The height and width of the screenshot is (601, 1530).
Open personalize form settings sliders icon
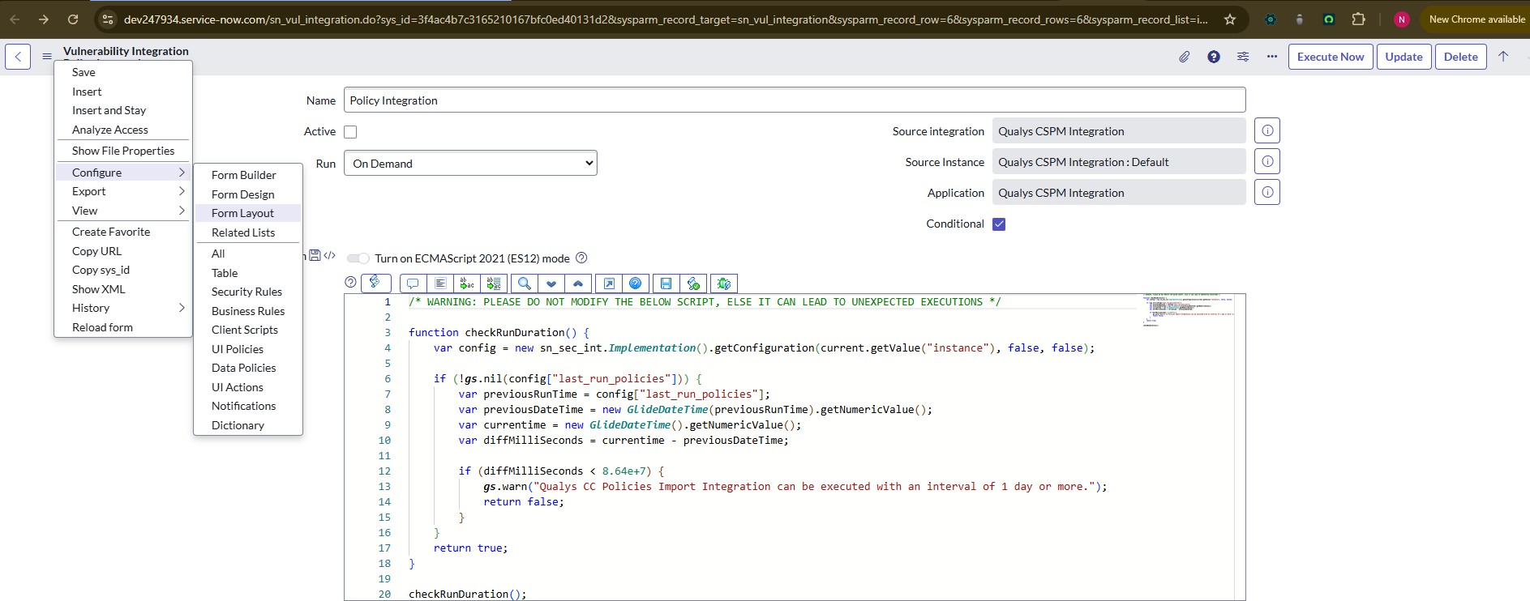click(1243, 57)
